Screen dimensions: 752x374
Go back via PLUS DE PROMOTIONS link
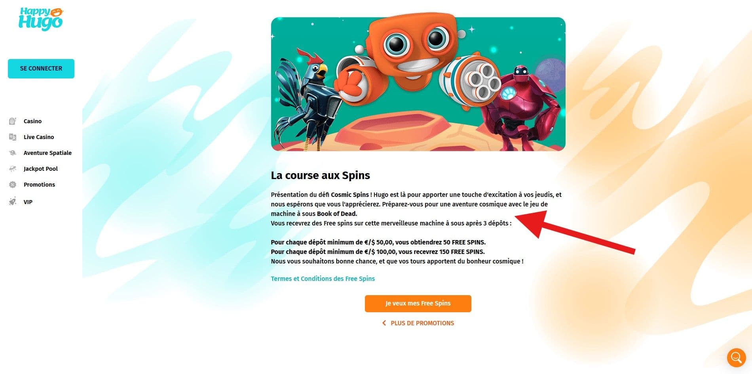422,323
